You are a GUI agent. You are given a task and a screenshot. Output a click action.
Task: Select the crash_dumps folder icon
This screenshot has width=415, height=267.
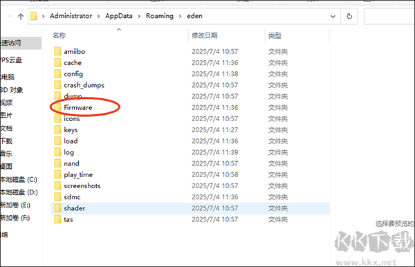tap(57, 84)
